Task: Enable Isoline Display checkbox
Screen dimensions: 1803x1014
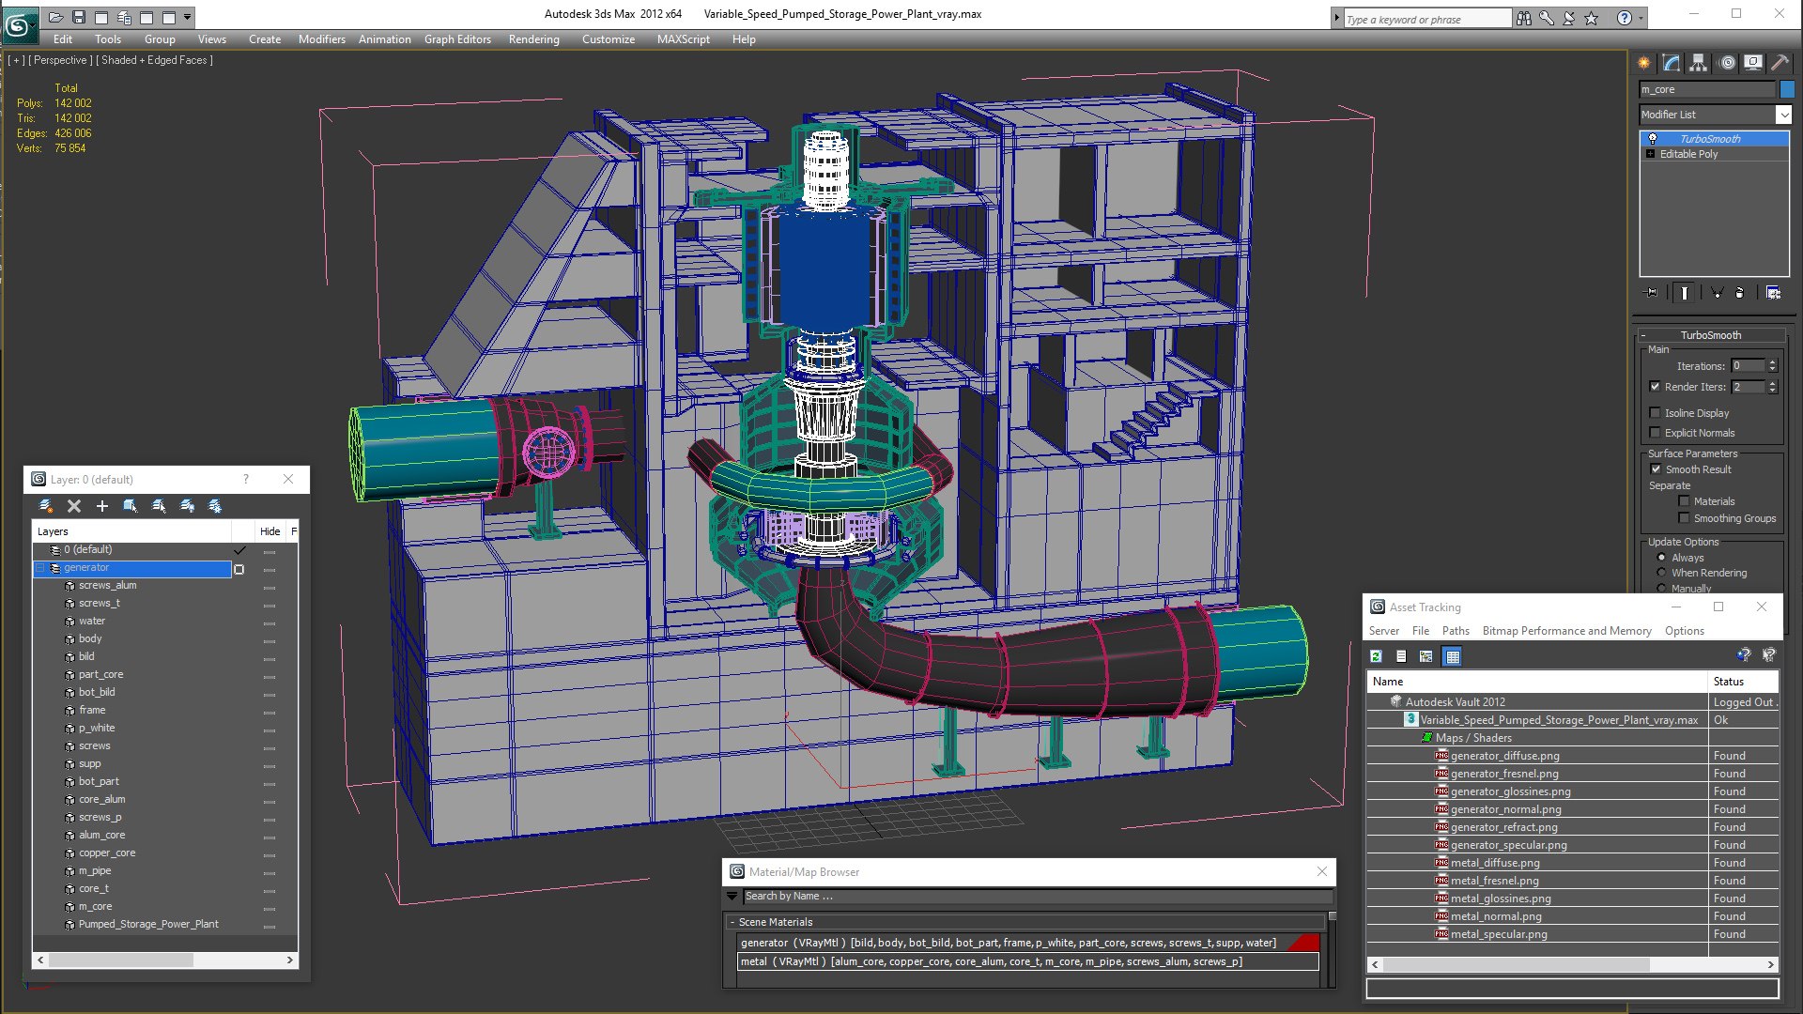Action: (1656, 413)
